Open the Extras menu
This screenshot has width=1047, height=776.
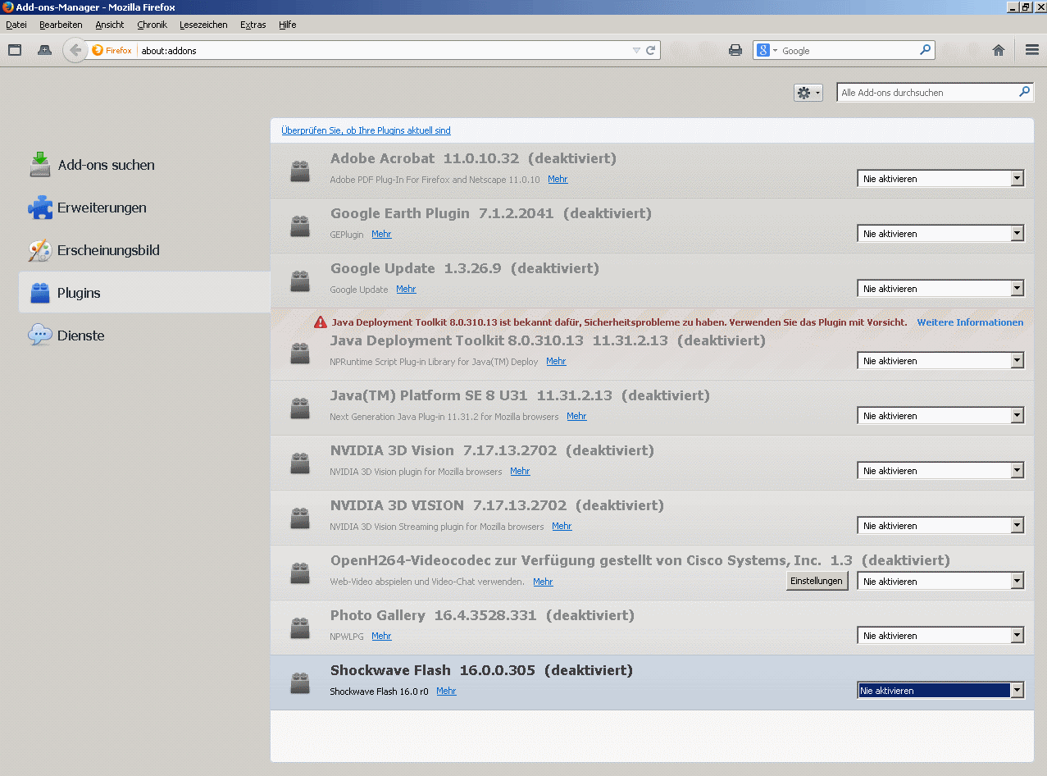(x=253, y=25)
